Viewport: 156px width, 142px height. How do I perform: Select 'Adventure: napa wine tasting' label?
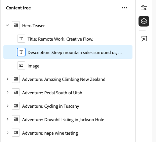point(50,133)
